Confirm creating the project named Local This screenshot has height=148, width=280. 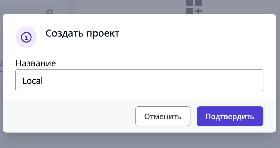(x=230, y=116)
